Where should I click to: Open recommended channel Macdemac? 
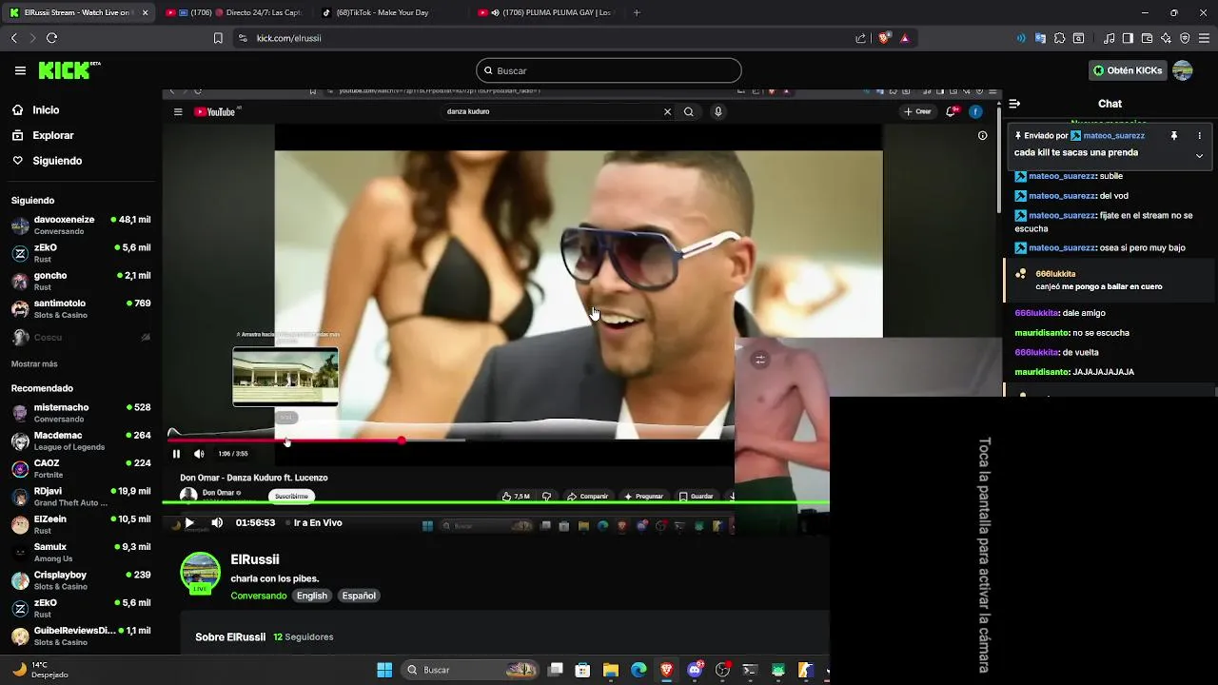[80, 440]
